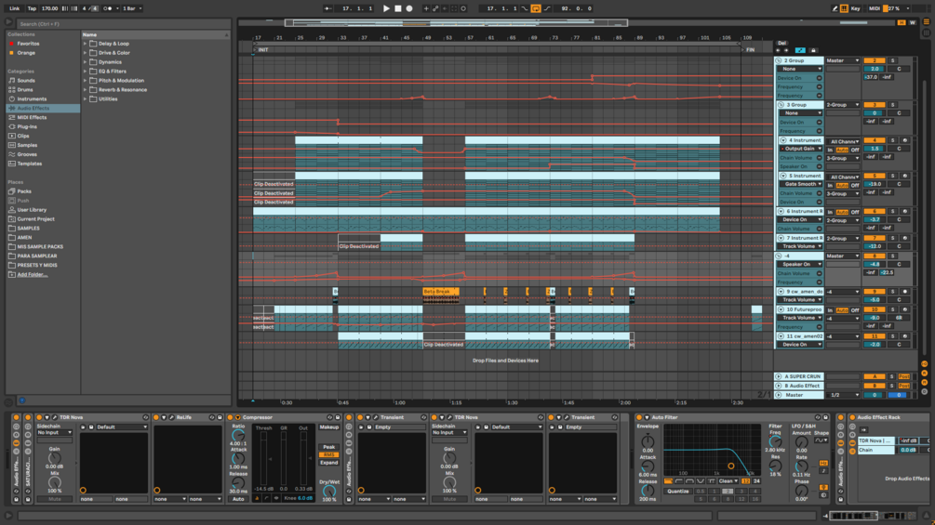The width and height of the screenshot is (935, 525).
Task: Click the Auto Filter Freq knob
Action: click(x=775, y=441)
